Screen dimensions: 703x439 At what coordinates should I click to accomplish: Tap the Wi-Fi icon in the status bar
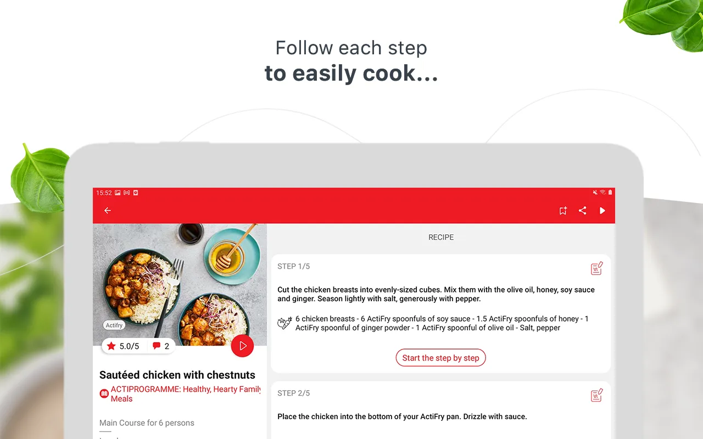[602, 193]
